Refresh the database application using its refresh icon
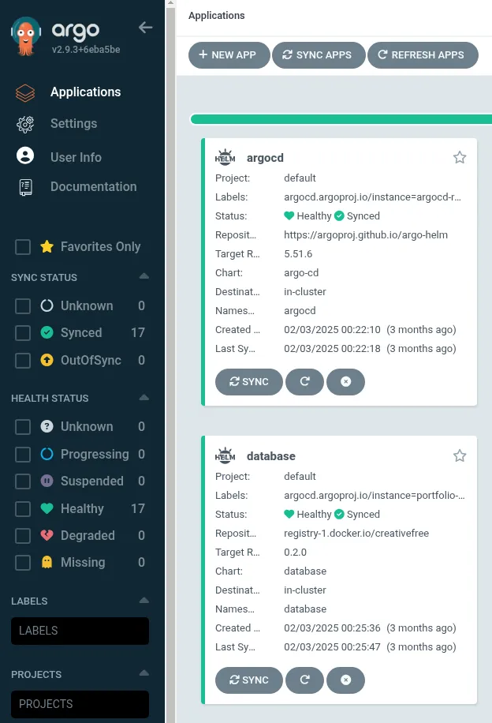This screenshot has height=723, width=492. click(x=304, y=680)
